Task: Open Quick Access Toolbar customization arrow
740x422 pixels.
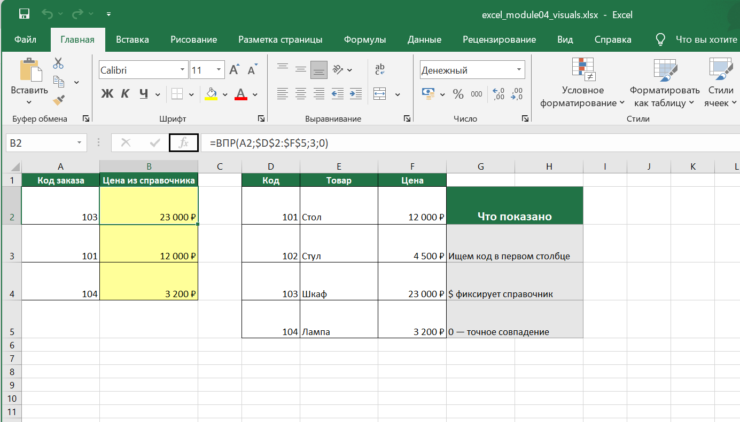Action: (109, 14)
